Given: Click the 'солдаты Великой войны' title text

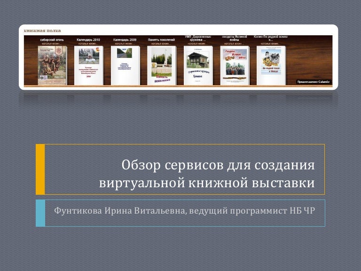Looking at the screenshot, I should pos(235,38).
